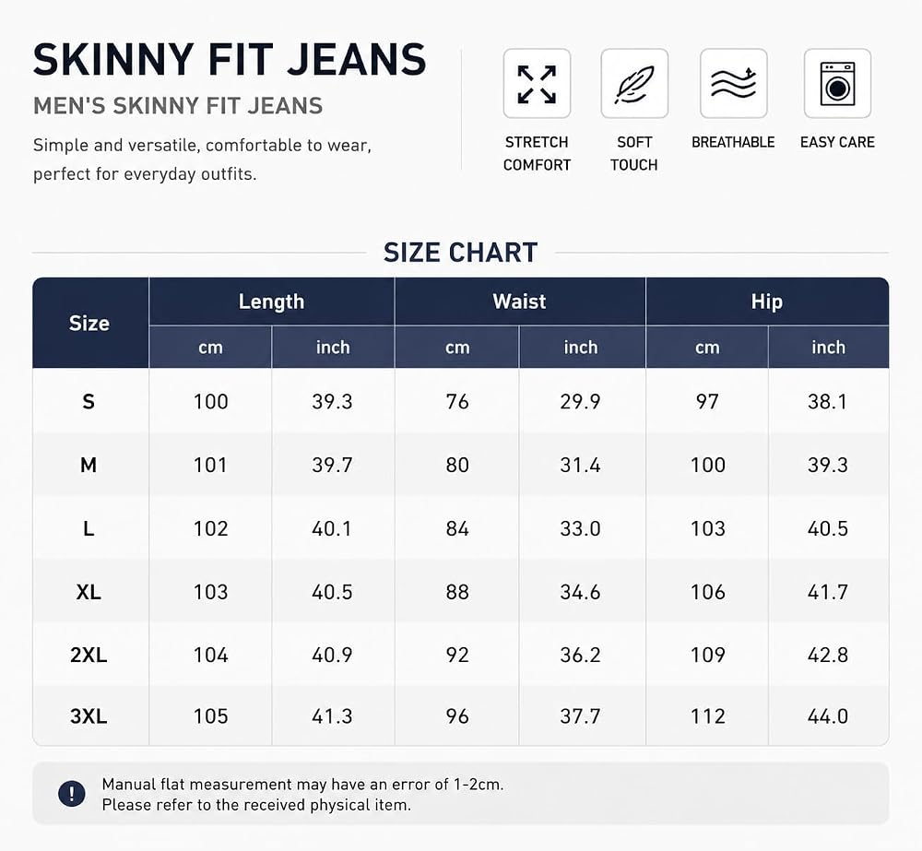The width and height of the screenshot is (922, 851).
Task: Select the S size row label
Action: (x=89, y=402)
